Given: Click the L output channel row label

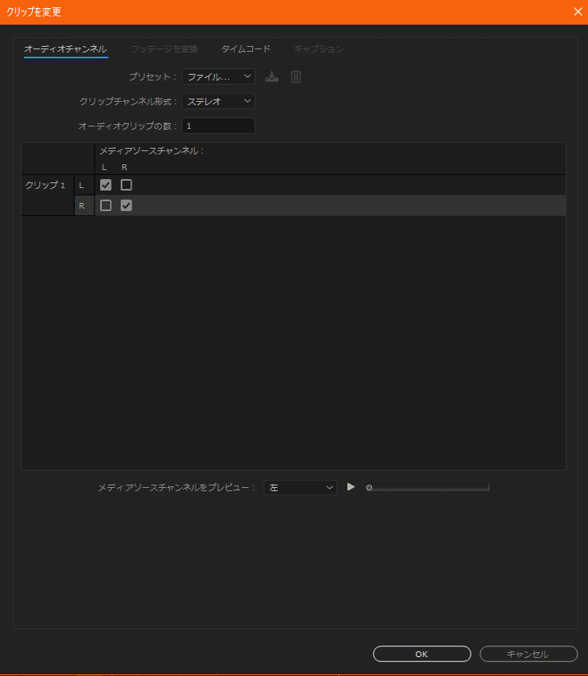Looking at the screenshot, I should pos(81,186).
